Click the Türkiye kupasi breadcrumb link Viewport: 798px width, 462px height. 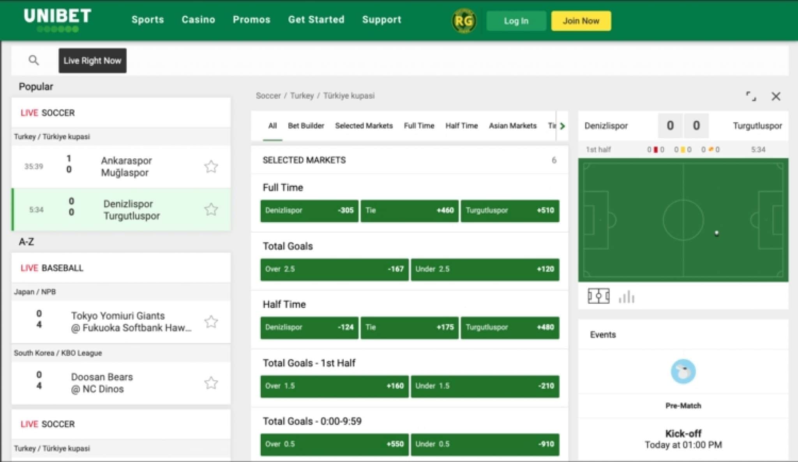point(349,96)
